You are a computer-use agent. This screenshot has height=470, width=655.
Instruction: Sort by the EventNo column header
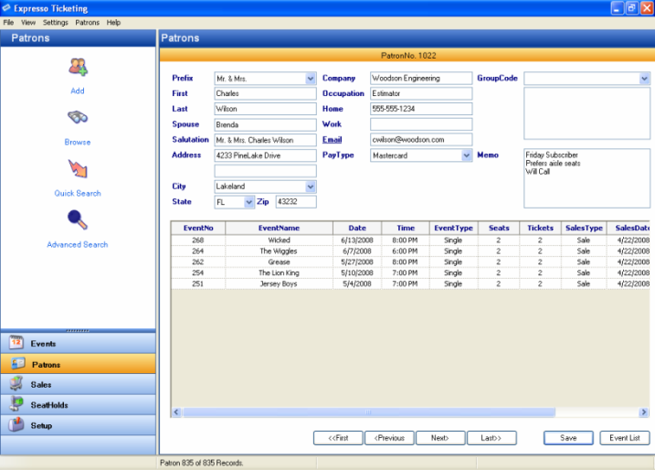(x=198, y=228)
